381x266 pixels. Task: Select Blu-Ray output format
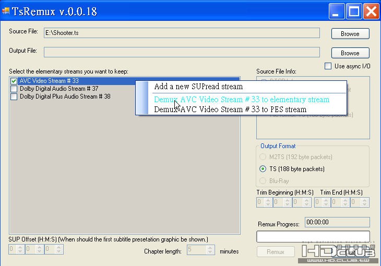click(263, 181)
